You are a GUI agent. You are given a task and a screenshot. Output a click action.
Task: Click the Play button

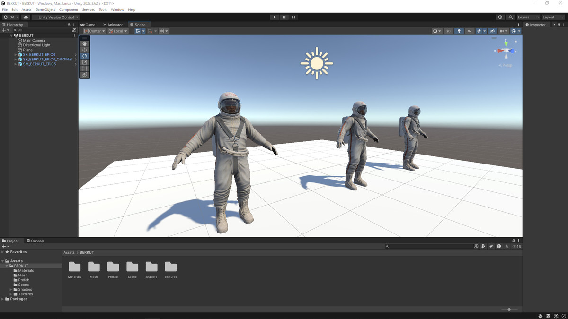(275, 17)
